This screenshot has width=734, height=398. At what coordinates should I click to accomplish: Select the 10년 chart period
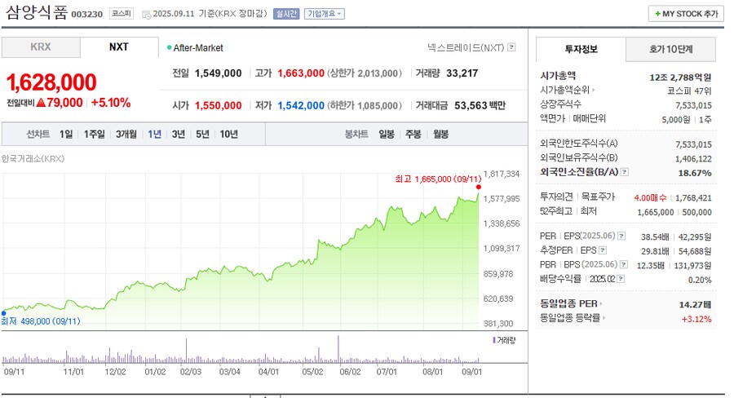229,135
